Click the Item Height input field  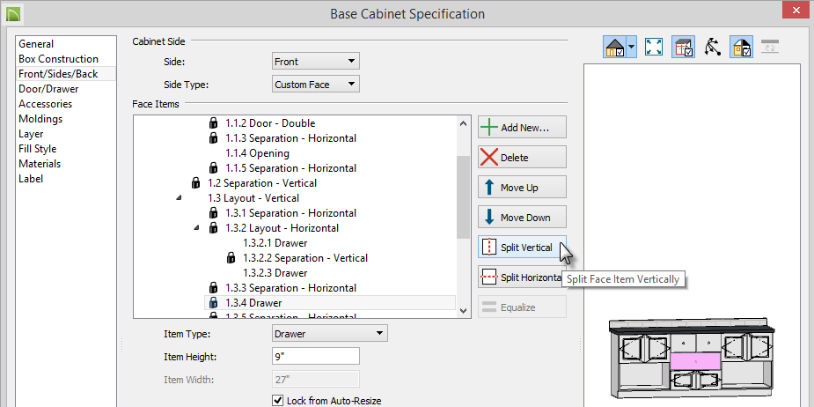point(316,357)
